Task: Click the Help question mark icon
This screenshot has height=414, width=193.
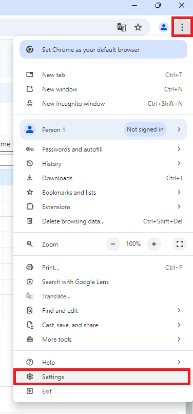Action: pos(30,362)
